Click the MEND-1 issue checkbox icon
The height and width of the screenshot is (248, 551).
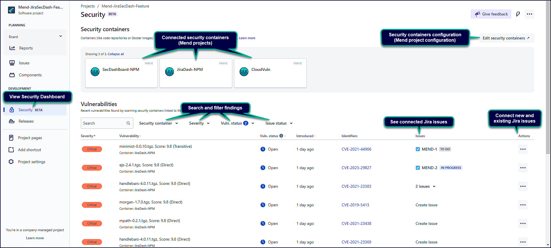418,149
